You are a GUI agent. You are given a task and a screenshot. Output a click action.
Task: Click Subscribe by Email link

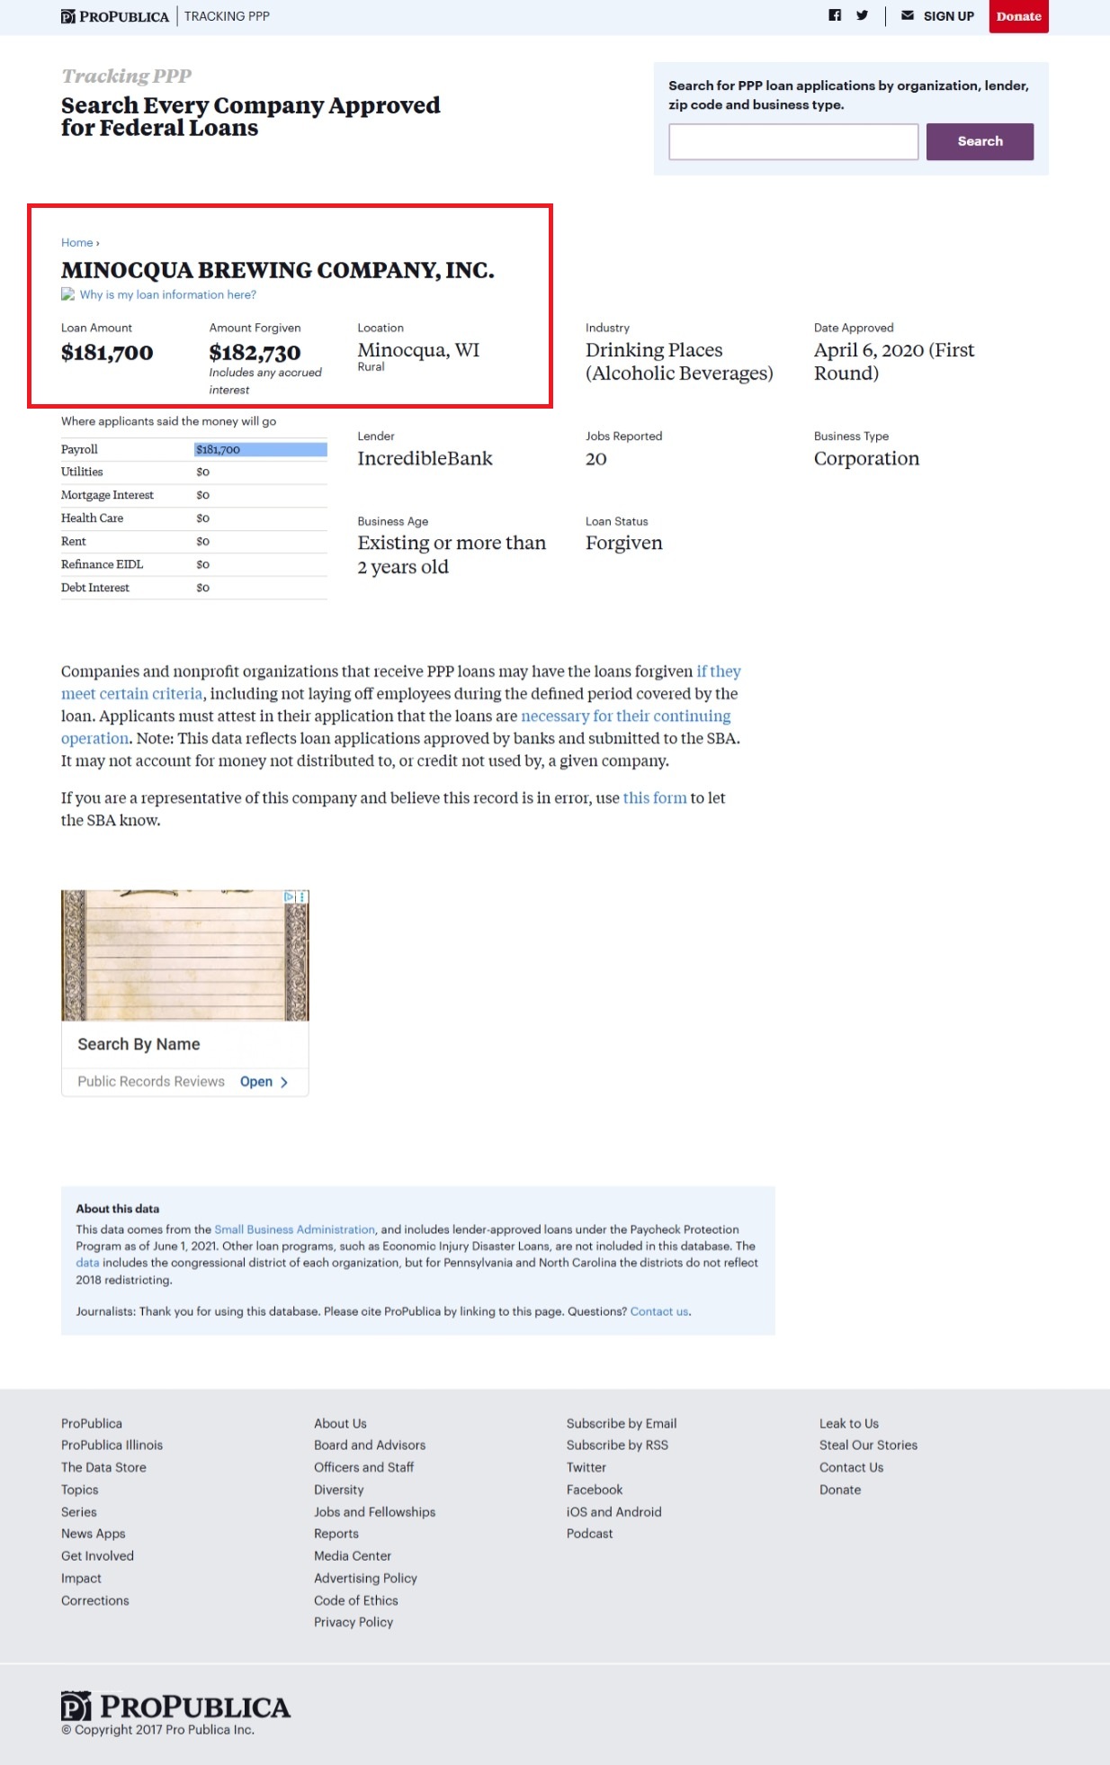pyautogui.click(x=622, y=1423)
